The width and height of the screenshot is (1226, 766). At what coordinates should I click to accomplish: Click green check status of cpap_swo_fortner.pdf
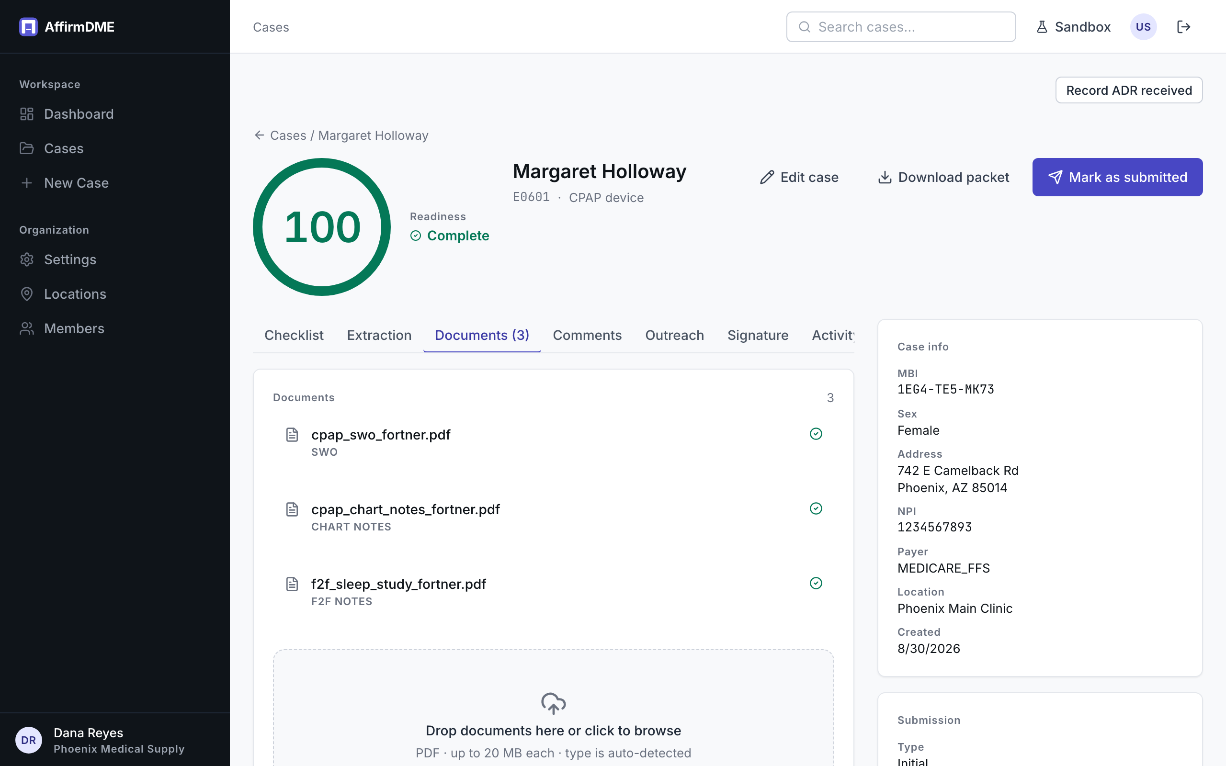pos(816,434)
